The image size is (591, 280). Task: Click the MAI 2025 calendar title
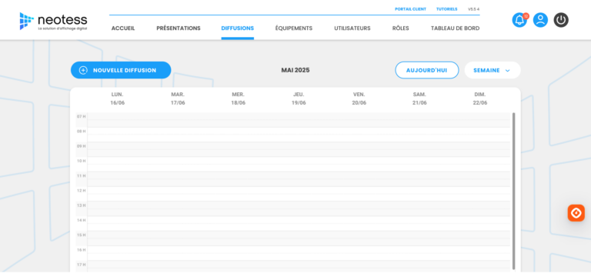(x=295, y=70)
